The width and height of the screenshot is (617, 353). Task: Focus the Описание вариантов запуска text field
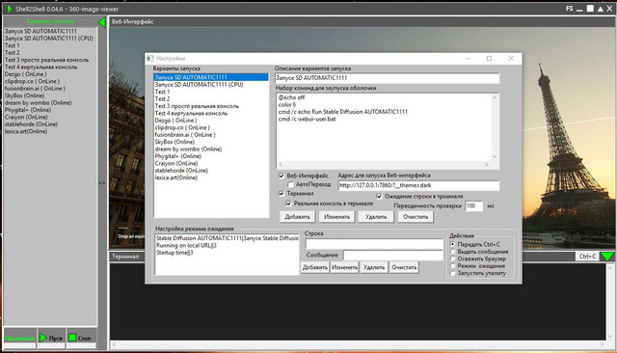pyautogui.click(x=387, y=78)
